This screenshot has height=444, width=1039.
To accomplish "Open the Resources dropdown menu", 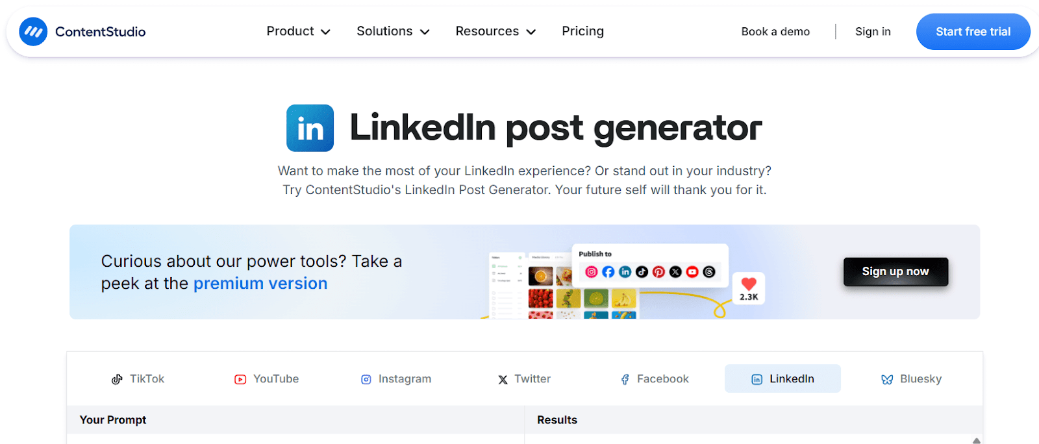I will [495, 31].
